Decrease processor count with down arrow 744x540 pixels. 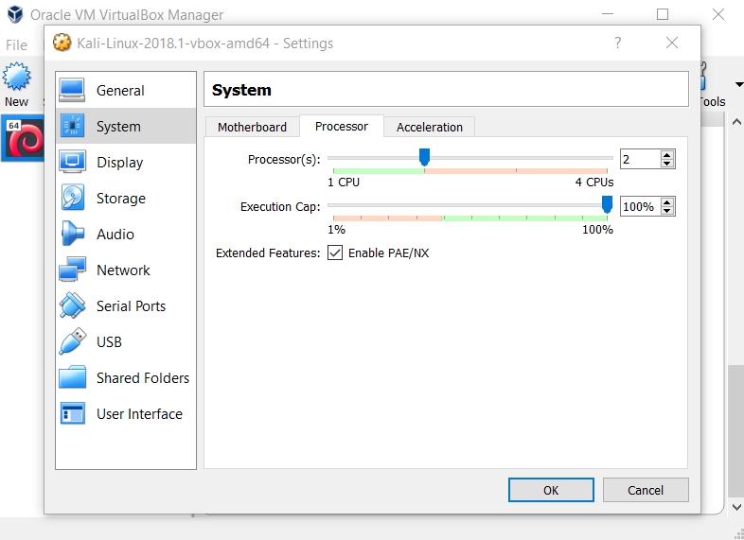click(667, 164)
